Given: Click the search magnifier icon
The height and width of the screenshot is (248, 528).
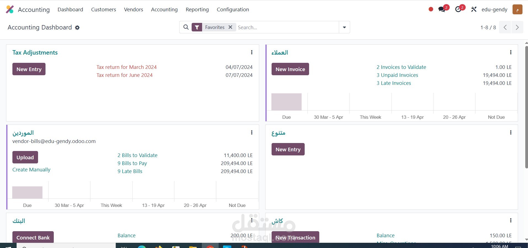Looking at the screenshot, I should (186, 27).
